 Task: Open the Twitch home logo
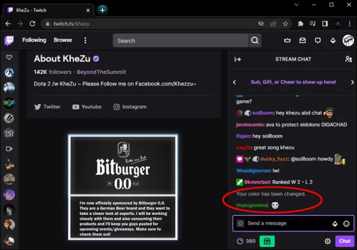[x=9, y=41]
